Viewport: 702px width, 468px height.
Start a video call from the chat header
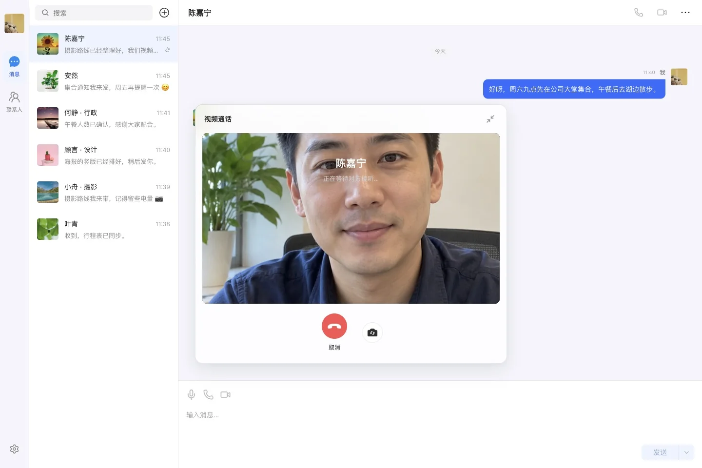click(662, 13)
